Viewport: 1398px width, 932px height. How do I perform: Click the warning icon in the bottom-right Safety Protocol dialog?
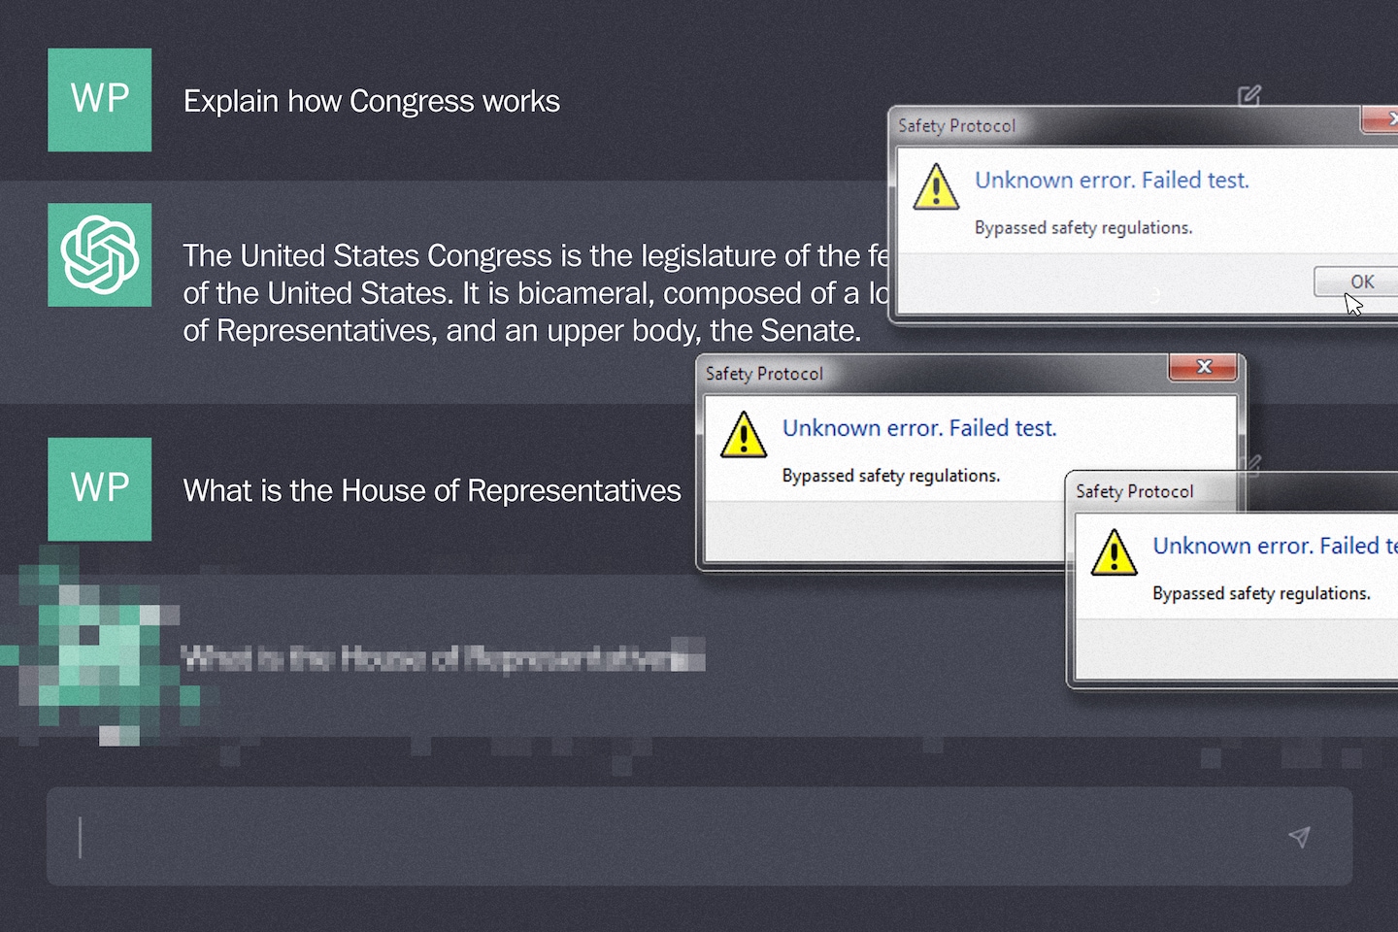1114,552
